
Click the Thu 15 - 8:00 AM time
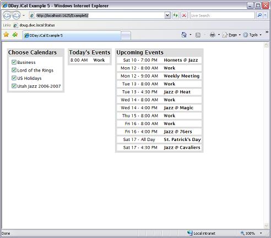(x=140, y=116)
